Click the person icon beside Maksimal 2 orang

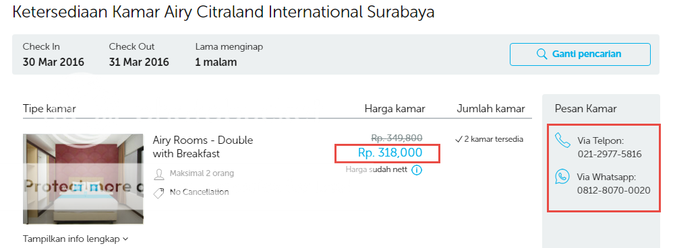(159, 174)
